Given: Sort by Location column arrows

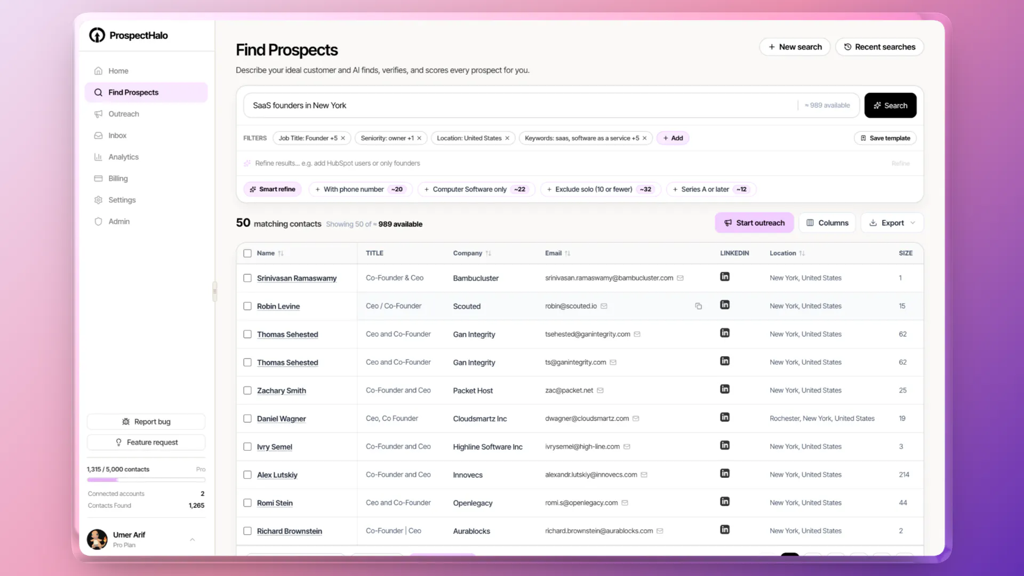Looking at the screenshot, I should (802, 253).
